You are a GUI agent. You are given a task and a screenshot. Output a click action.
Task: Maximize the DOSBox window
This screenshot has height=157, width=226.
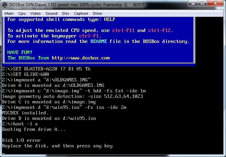[203, 3]
